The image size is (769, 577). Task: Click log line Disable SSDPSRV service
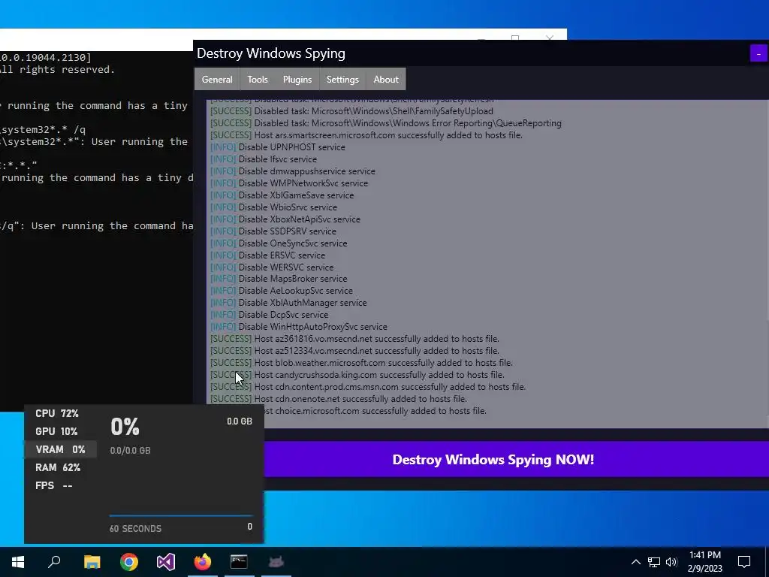point(273,231)
